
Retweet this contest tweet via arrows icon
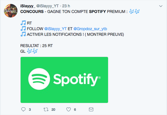point(46,109)
